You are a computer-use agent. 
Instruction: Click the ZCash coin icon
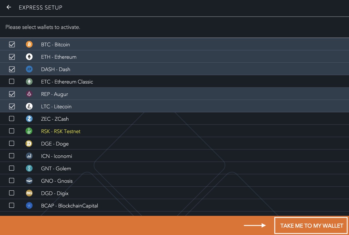[29, 119]
